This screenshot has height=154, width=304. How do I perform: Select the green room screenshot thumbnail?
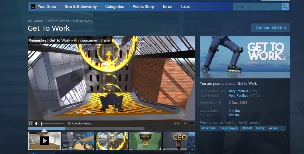[x=145, y=141]
